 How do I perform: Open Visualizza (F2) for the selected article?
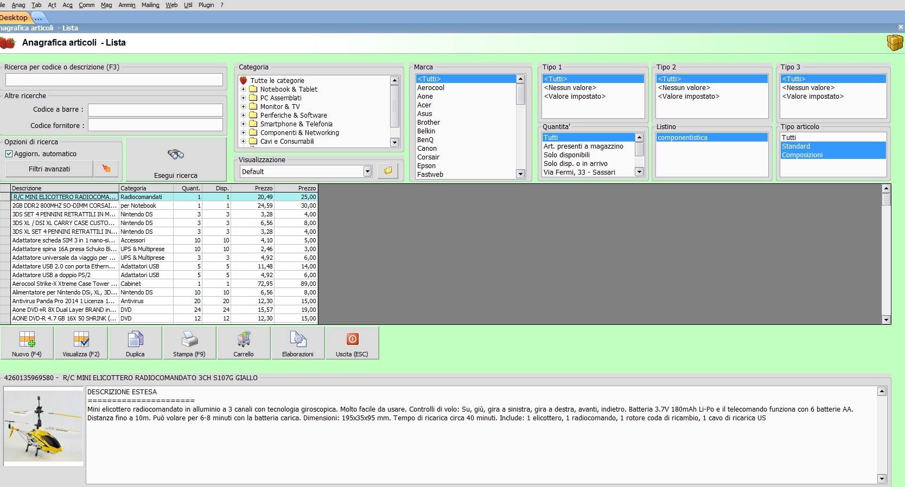click(81, 343)
